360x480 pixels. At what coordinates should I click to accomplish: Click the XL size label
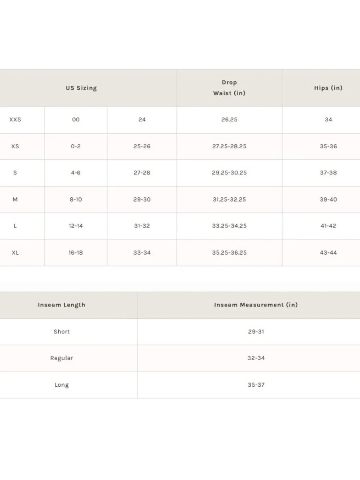click(x=15, y=252)
